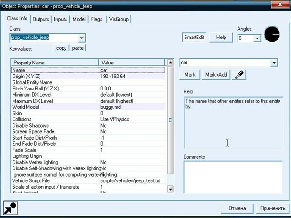Image resolution: width=291 pixels, height=218 pixels.
Task: Select the Minimum DX Level row
Action: click(88, 95)
